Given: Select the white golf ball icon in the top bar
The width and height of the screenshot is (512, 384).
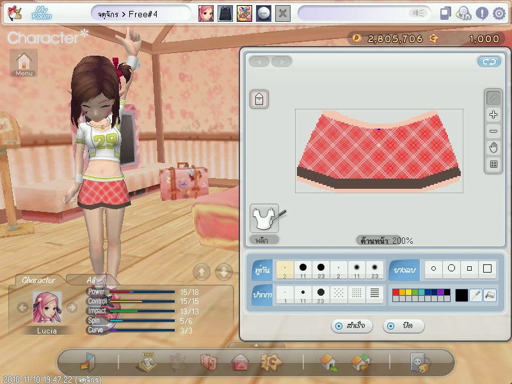Looking at the screenshot, I should click(x=264, y=13).
